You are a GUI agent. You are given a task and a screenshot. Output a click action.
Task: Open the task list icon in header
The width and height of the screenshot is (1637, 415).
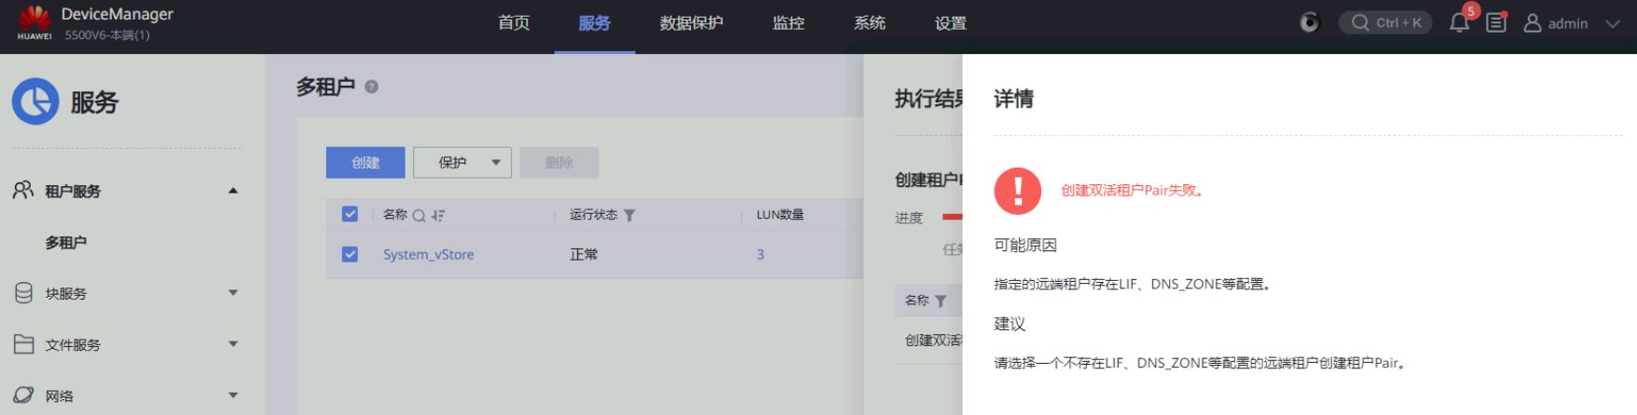click(1496, 23)
